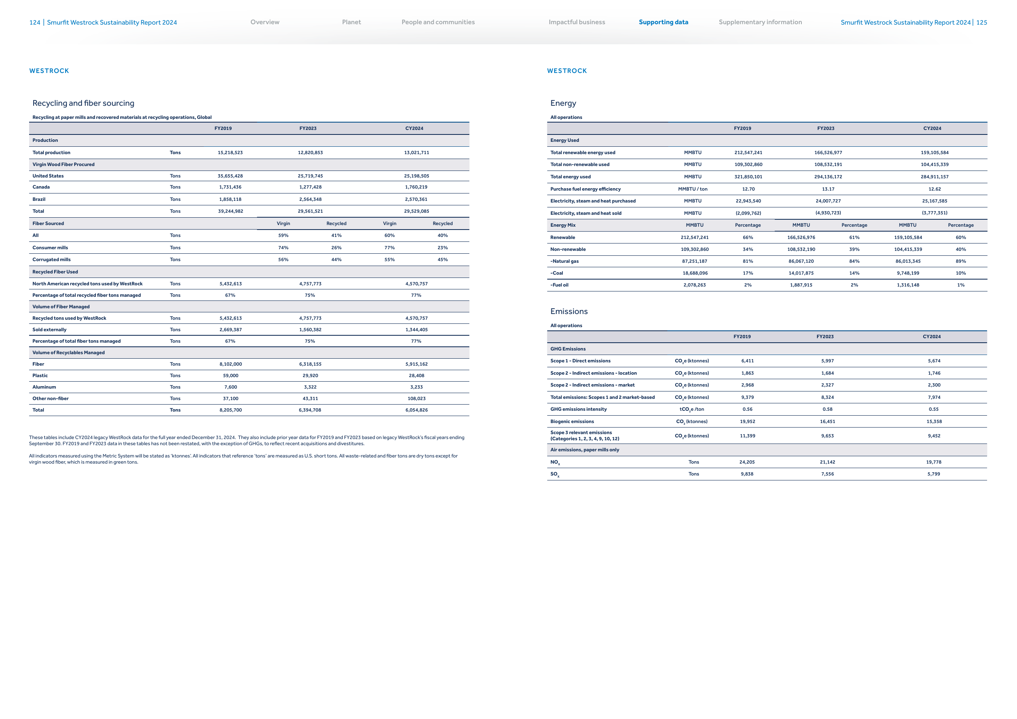
Task: Click -Coal FY2019 value 18,688,096
Action: coord(695,273)
